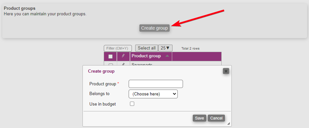Open the Belongs to dropdown
The height and width of the screenshot is (128, 309).
[153, 94]
